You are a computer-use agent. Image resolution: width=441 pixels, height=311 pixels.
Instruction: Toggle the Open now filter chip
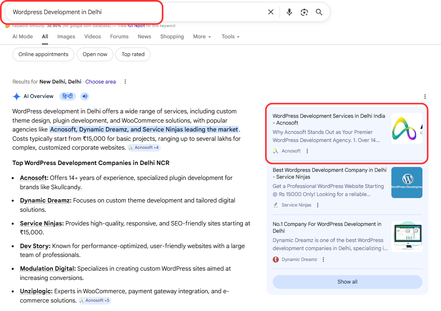click(x=95, y=54)
